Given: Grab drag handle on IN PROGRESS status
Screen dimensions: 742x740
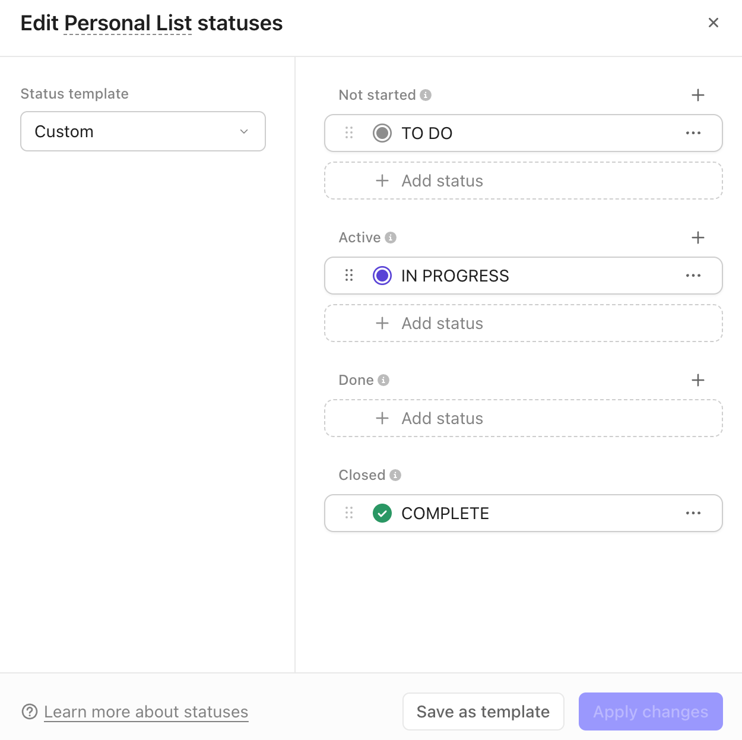Looking at the screenshot, I should tap(349, 276).
